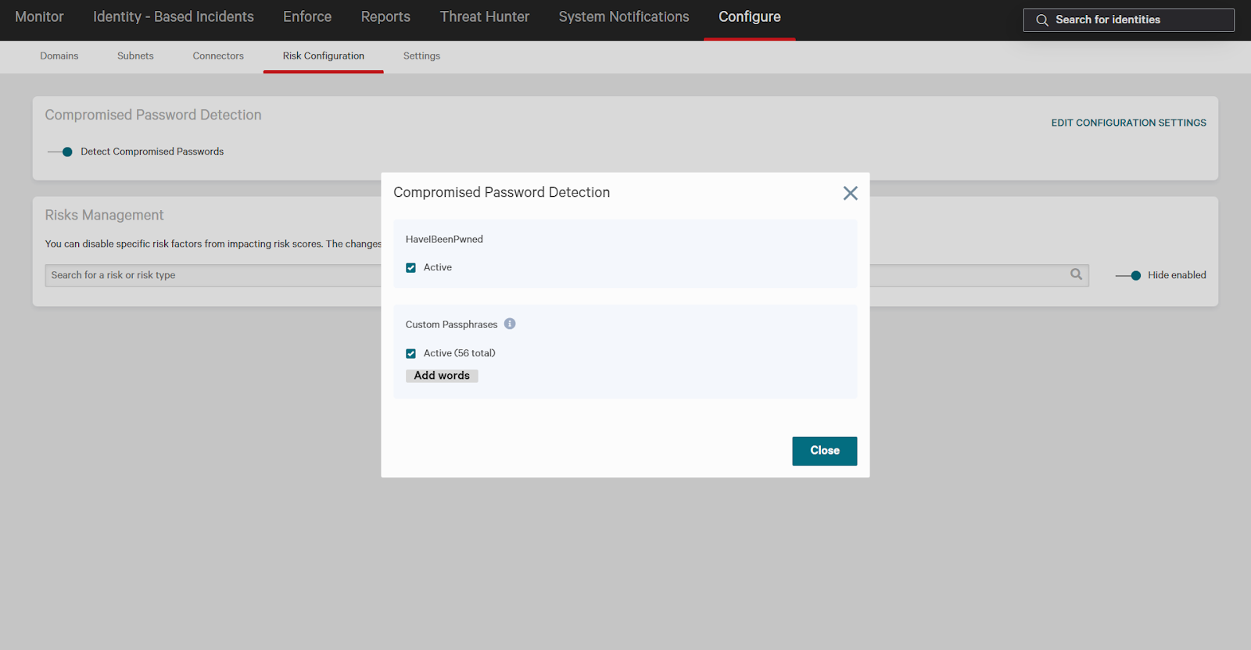Select the Configure menu
1251x650 pixels.
click(750, 17)
